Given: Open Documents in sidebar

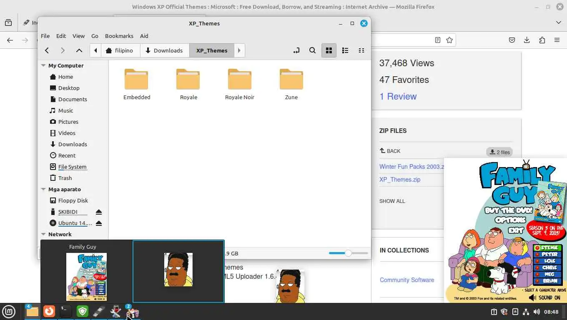Looking at the screenshot, I should (73, 99).
